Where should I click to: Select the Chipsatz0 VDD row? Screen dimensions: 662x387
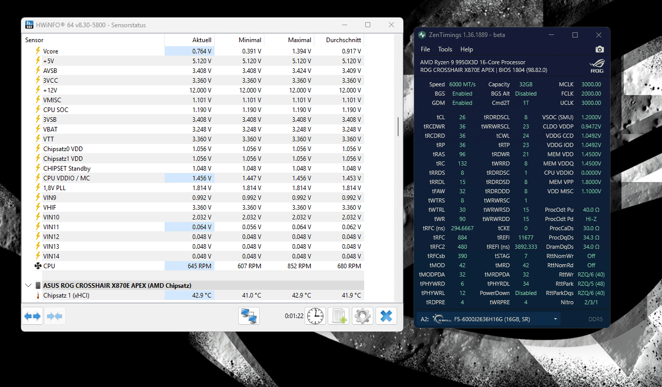coord(193,149)
